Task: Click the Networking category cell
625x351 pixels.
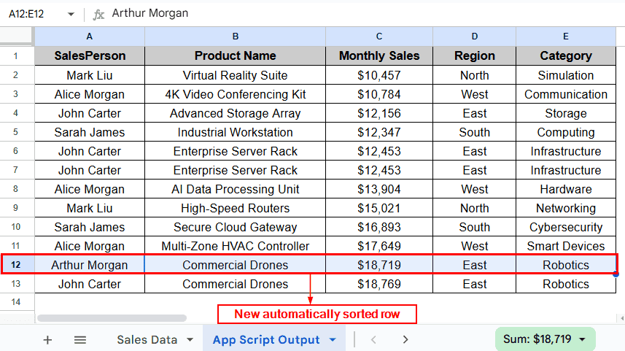Action: (x=566, y=208)
